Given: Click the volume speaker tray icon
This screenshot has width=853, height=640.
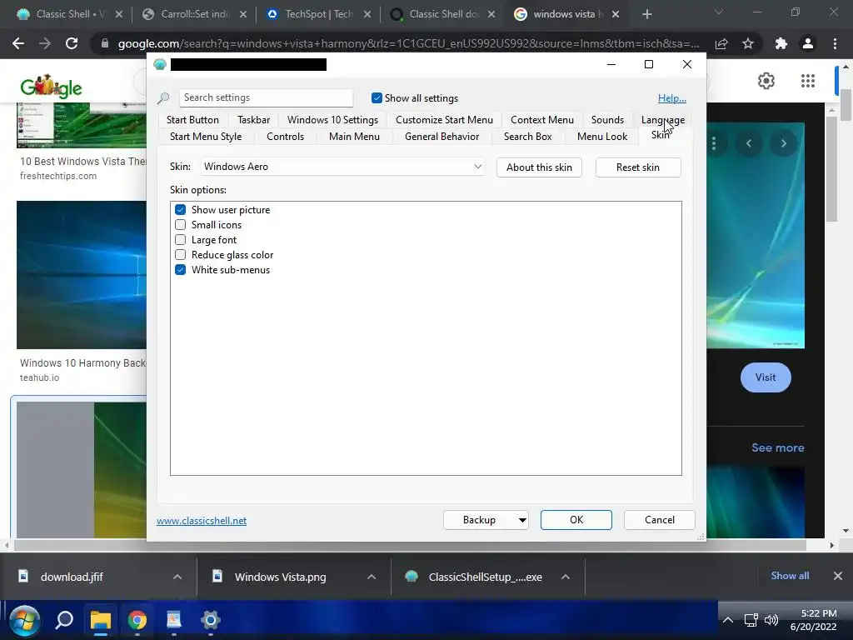Looking at the screenshot, I should click(771, 620).
